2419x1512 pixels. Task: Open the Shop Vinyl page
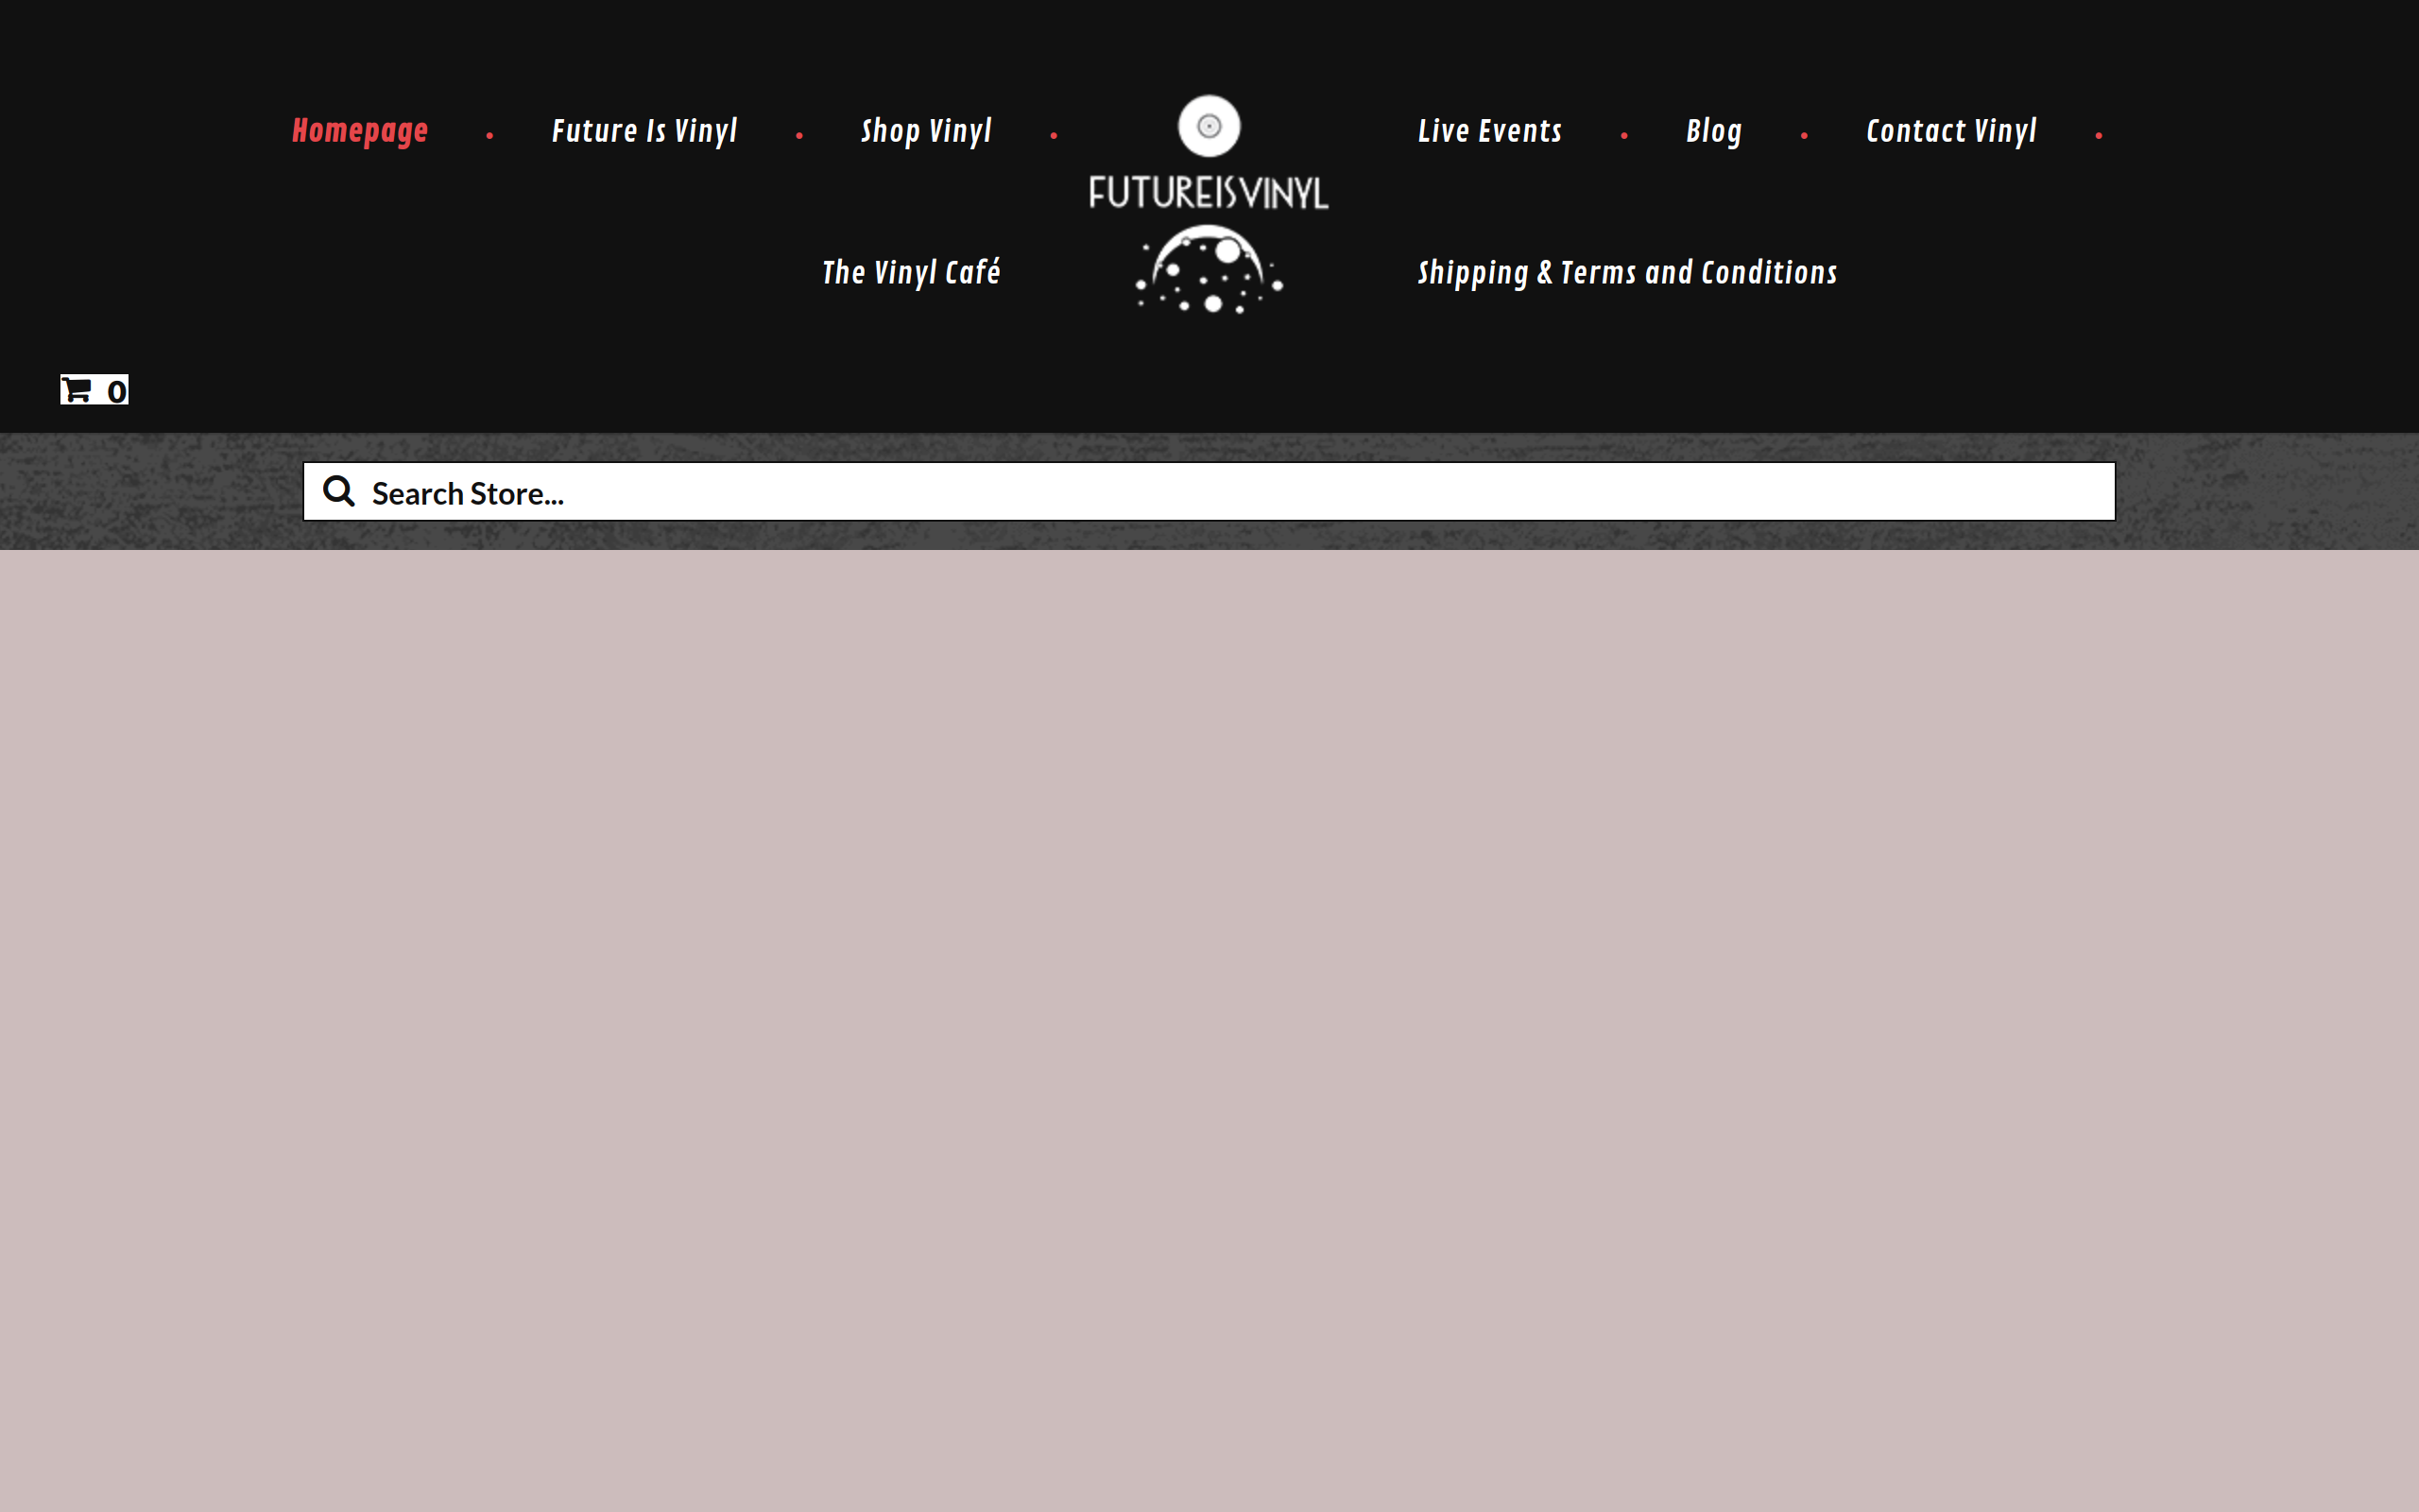point(926,131)
